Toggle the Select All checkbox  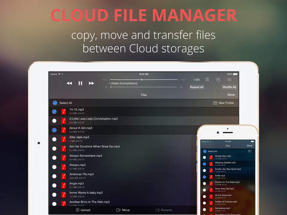[55, 103]
